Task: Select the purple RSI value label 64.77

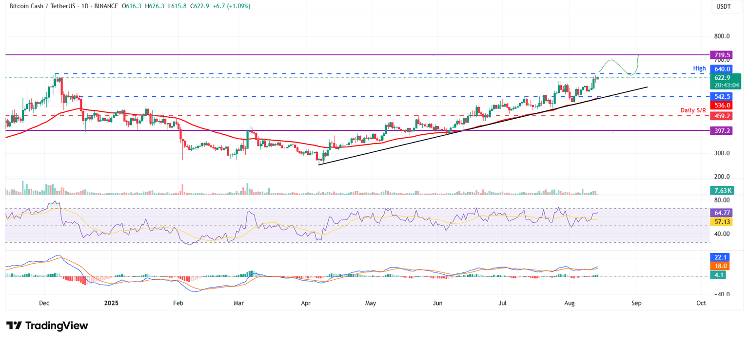Action: [722, 213]
